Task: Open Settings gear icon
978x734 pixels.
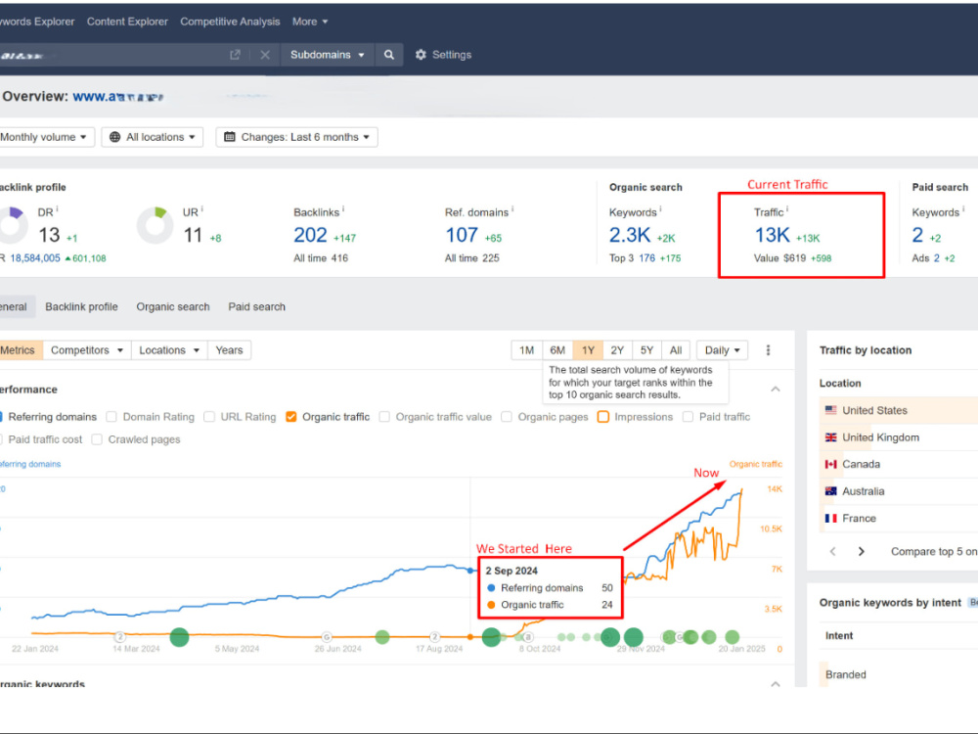Action: click(x=421, y=55)
